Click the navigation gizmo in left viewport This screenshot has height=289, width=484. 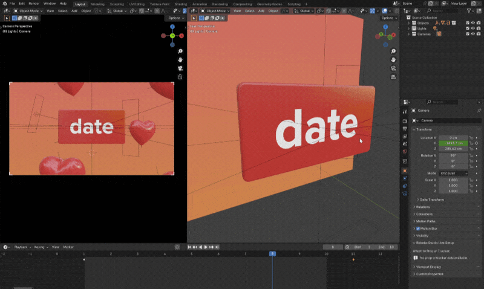172,36
